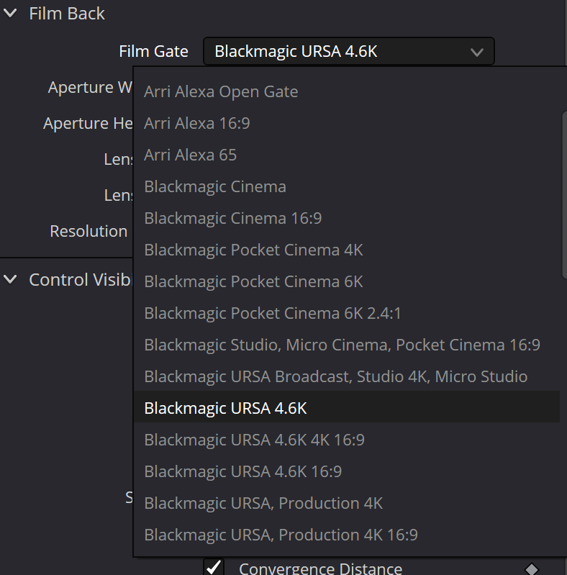
Task: Open the Film Gate dropdown
Action: coord(349,51)
